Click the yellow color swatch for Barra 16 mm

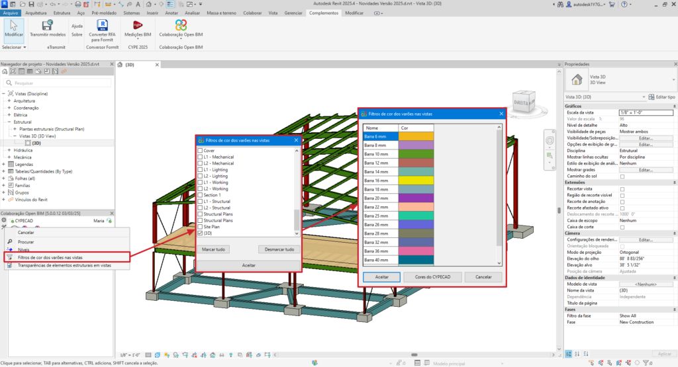[416, 181]
